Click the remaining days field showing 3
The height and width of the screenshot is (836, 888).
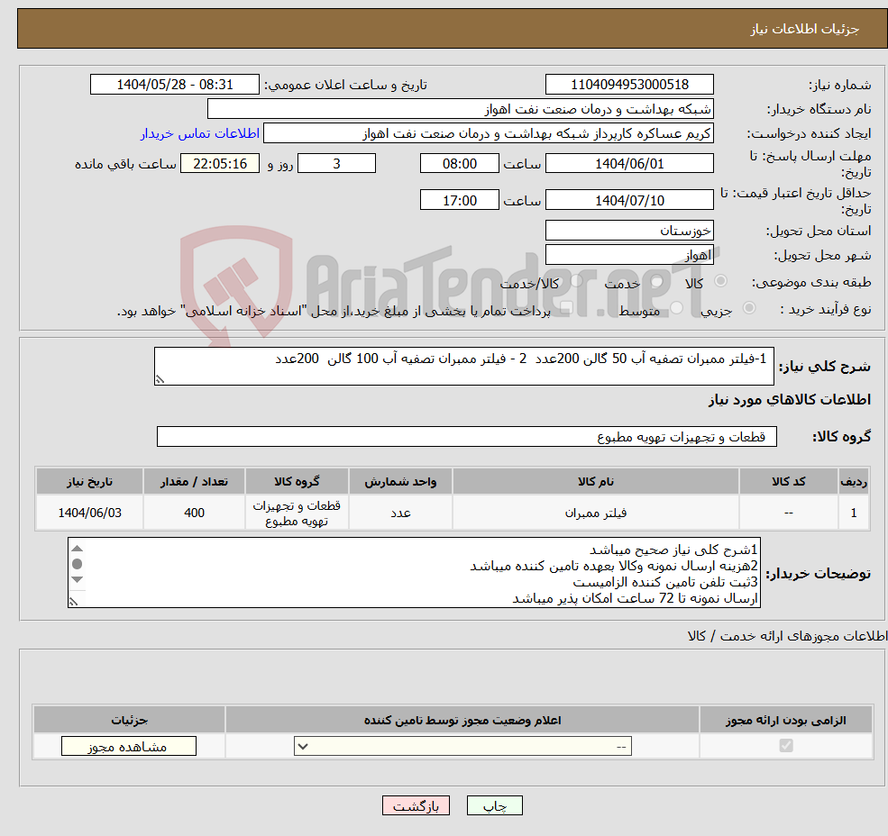coord(336,164)
